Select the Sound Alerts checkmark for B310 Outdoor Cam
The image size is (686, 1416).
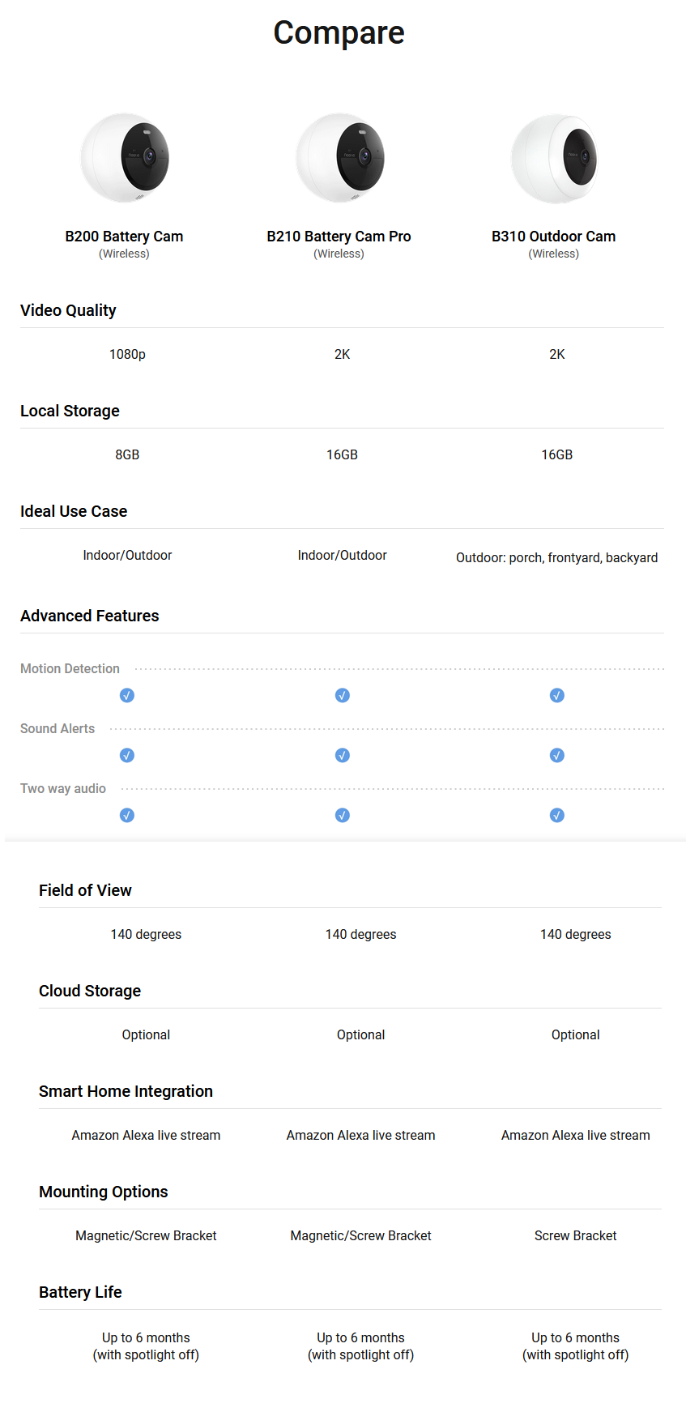pos(557,755)
